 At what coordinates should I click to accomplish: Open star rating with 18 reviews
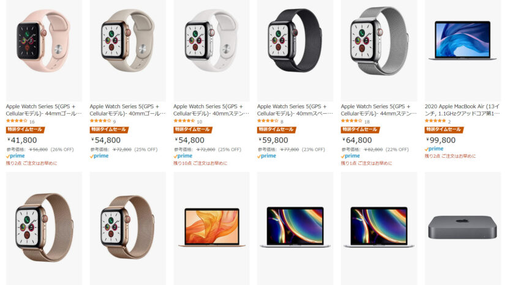tap(351, 121)
